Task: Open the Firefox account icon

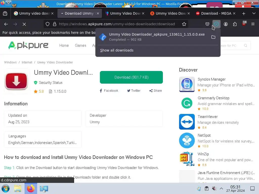Action: coord(226,24)
